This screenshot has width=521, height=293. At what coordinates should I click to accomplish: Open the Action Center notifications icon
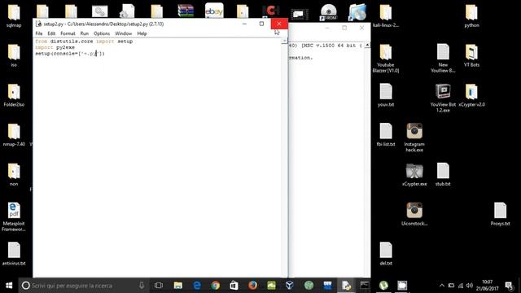tap(509, 286)
